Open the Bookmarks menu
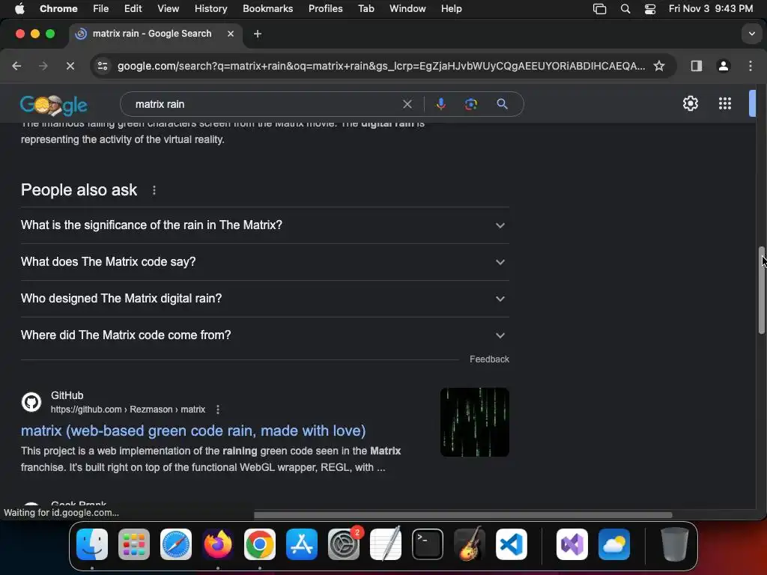767x575 pixels. coord(267,9)
